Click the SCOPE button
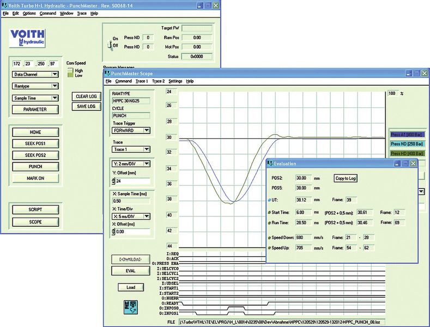The height and width of the screenshot is (327, 430). pyautogui.click(x=35, y=222)
